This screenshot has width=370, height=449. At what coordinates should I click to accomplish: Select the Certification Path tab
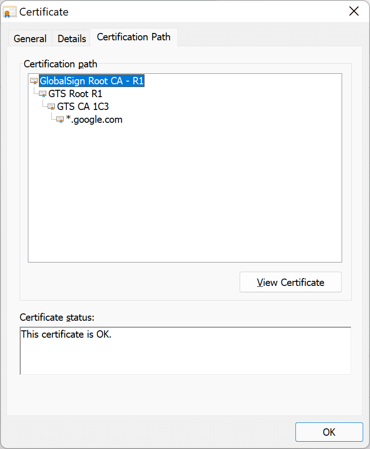pyautogui.click(x=134, y=37)
